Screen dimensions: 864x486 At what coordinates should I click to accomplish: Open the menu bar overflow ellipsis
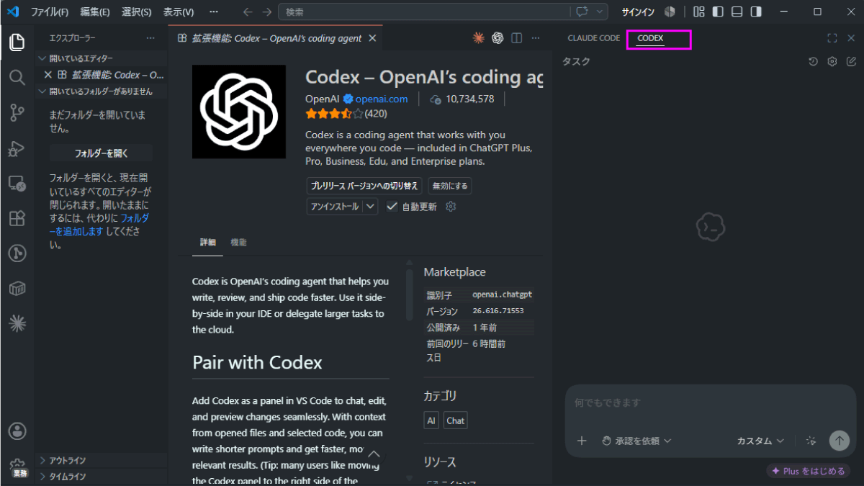213,12
